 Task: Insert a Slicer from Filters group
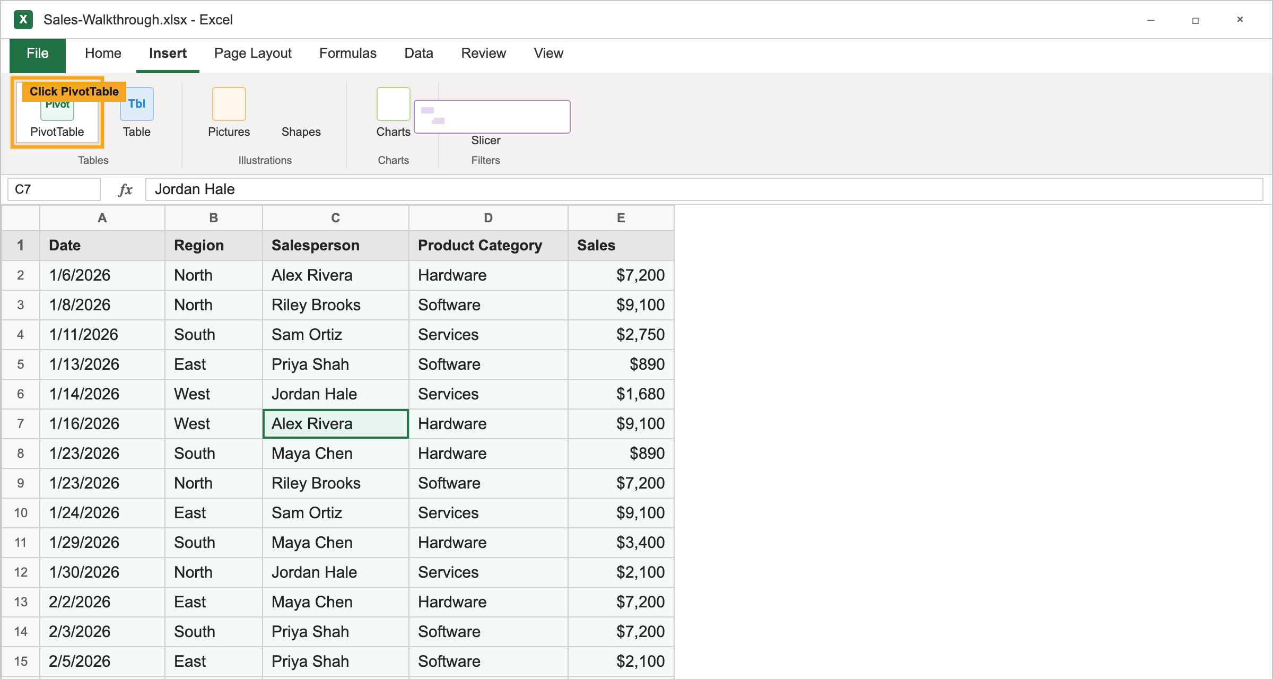tap(492, 117)
